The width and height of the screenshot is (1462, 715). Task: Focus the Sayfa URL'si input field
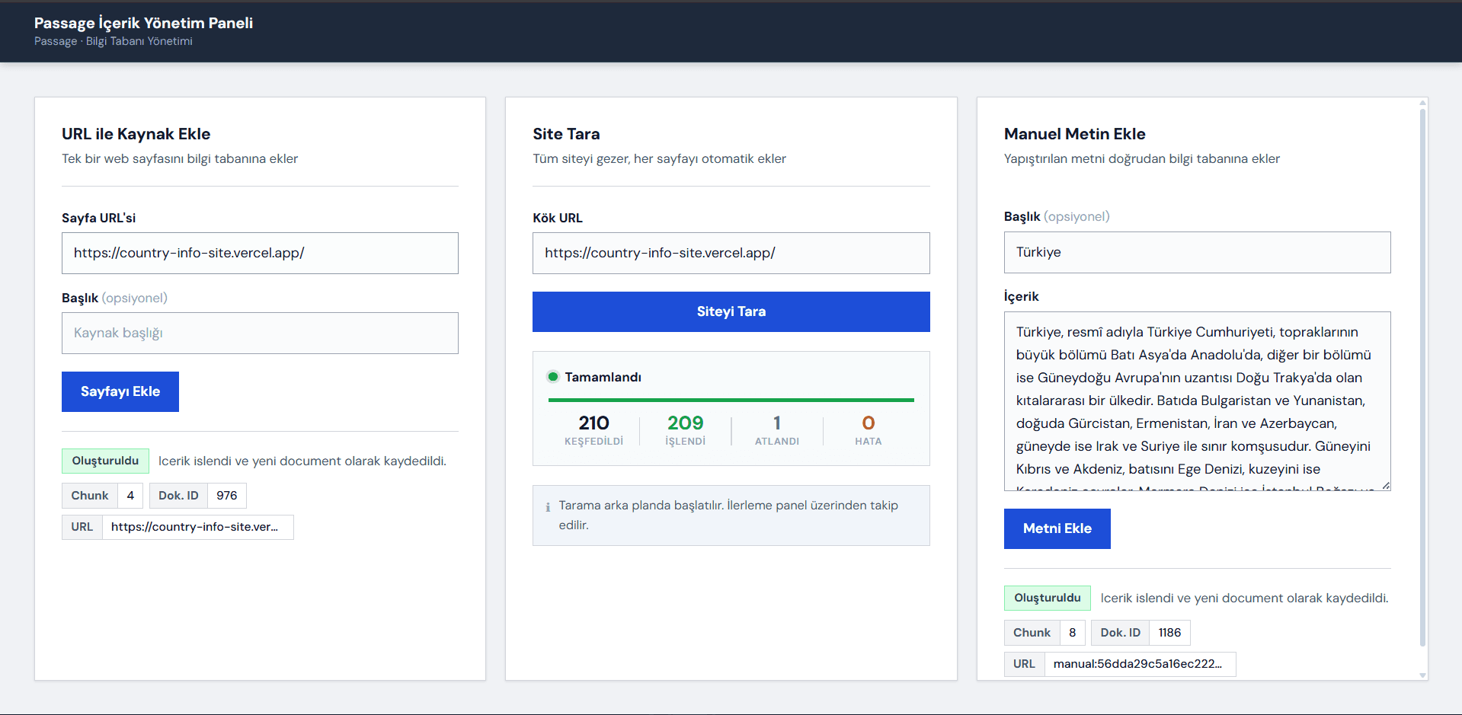point(260,253)
